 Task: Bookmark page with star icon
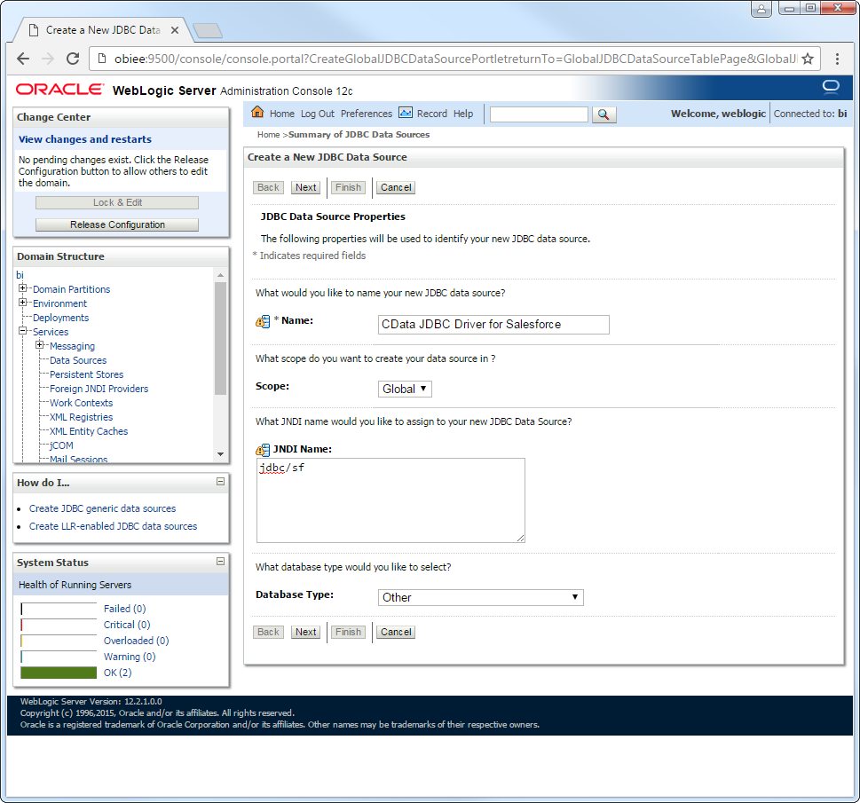(808, 59)
